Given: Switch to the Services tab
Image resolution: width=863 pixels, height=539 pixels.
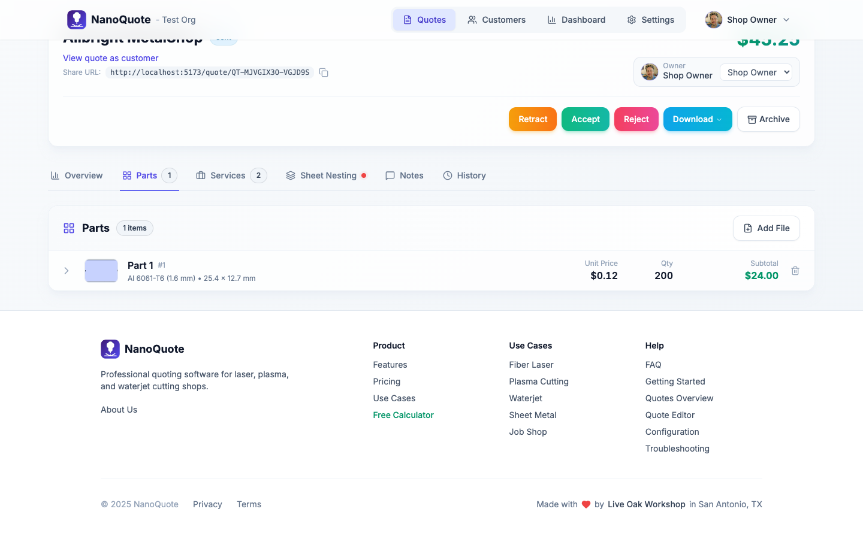Looking at the screenshot, I should tap(231, 175).
